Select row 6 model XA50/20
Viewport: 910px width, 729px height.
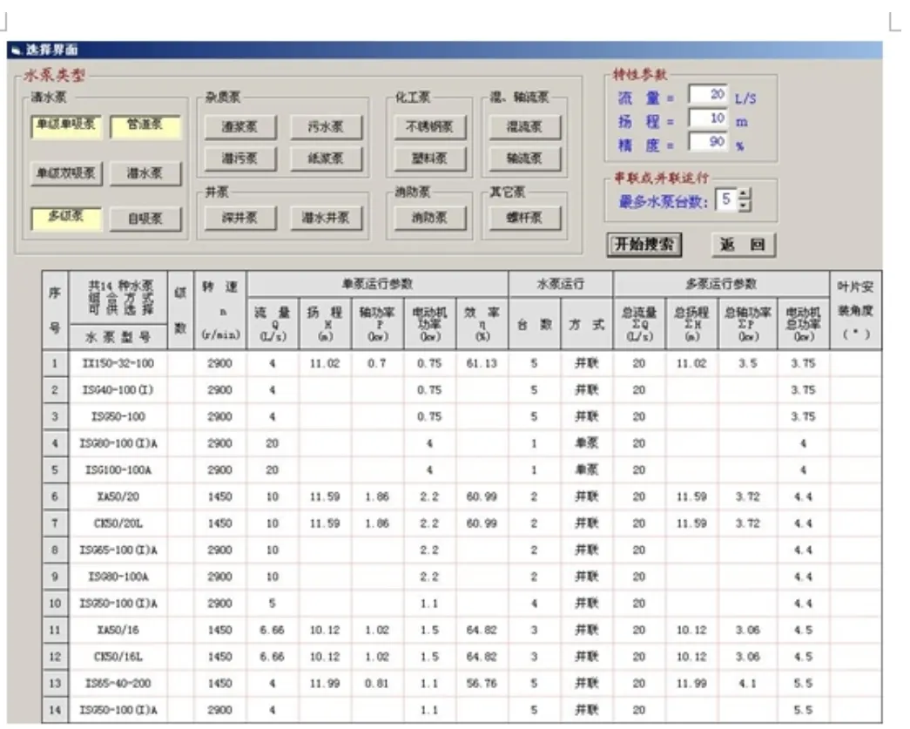click(x=118, y=496)
